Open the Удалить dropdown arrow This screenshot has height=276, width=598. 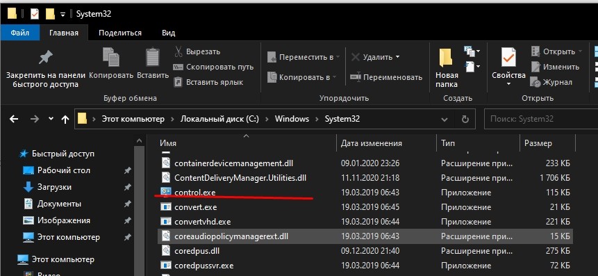click(x=397, y=57)
